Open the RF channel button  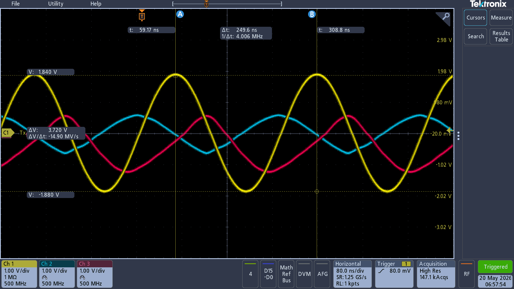click(x=467, y=274)
